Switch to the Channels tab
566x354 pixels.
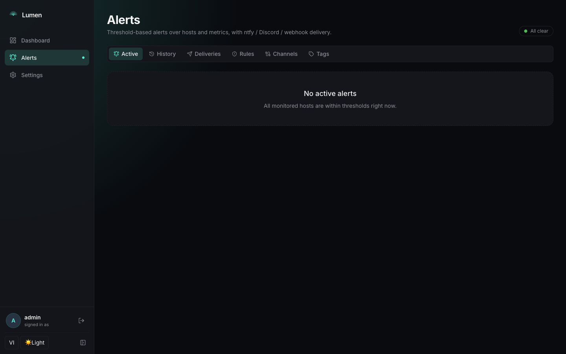coord(281,54)
